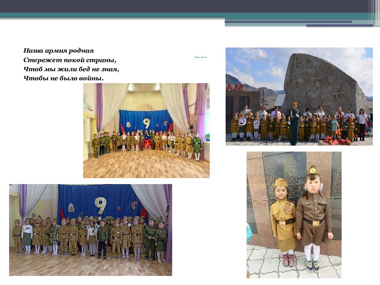380x285 pixels.
Task: Click the man in green uniform at the monument
Action: pyautogui.click(x=293, y=123)
